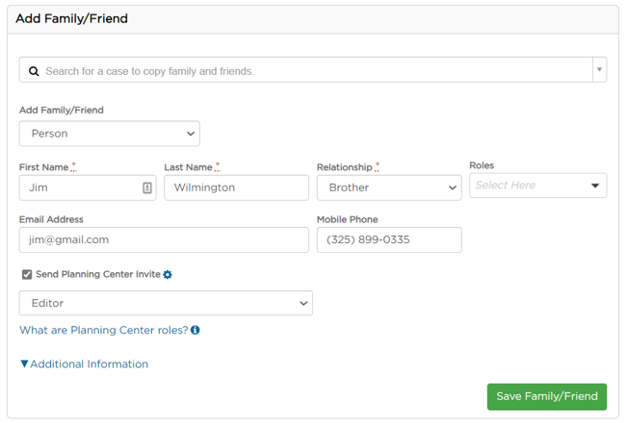The width and height of the screenshot is (626, 423).
Task: Open the Roles Select Here dropdown
Action: [x=537, y=186]
